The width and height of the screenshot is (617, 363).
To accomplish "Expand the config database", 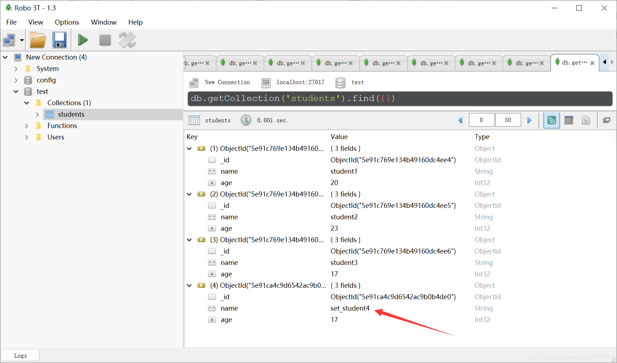I will point(16,80).
